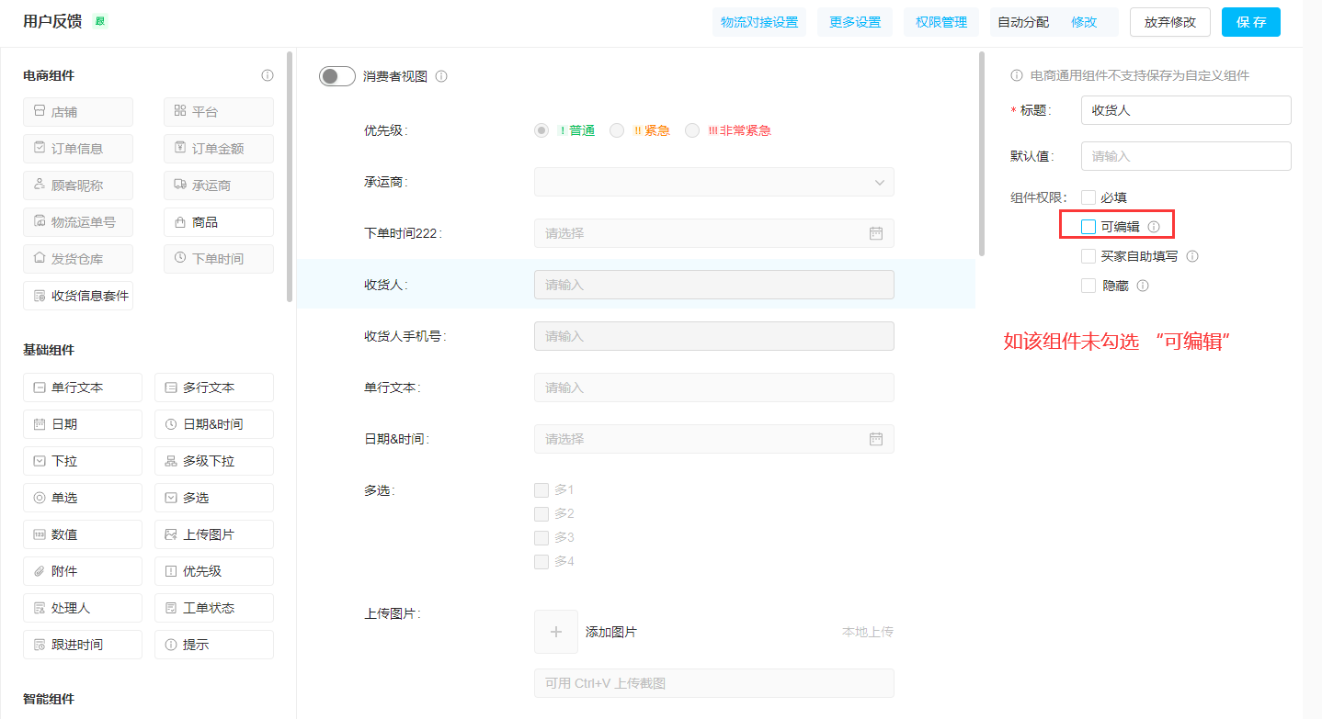The image size is (1322, 719).
Task: Click the 标题 input containing 收货人
Action: (x=1186, y=110)
